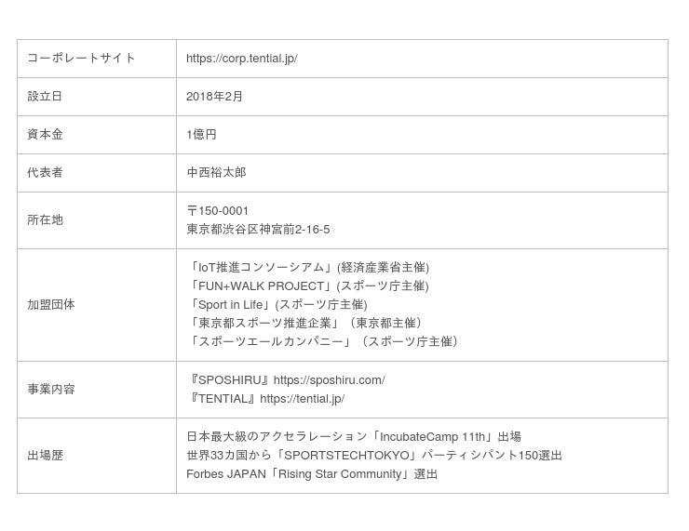
Task: Click the Forbes JAPAN Rising Star Community line
Action: click(x=312, y=474)
